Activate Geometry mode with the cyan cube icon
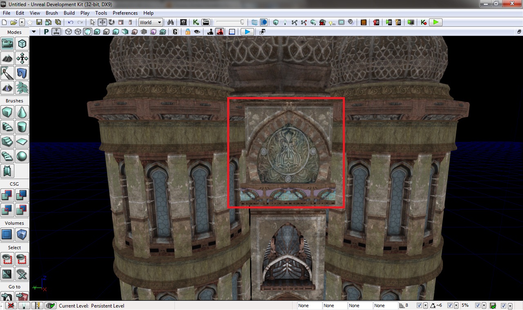The width and height of the screenshot is (523, 310). click(x=22, y=44)
